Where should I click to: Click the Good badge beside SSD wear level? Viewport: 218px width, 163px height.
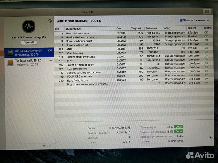coord(179,131)
